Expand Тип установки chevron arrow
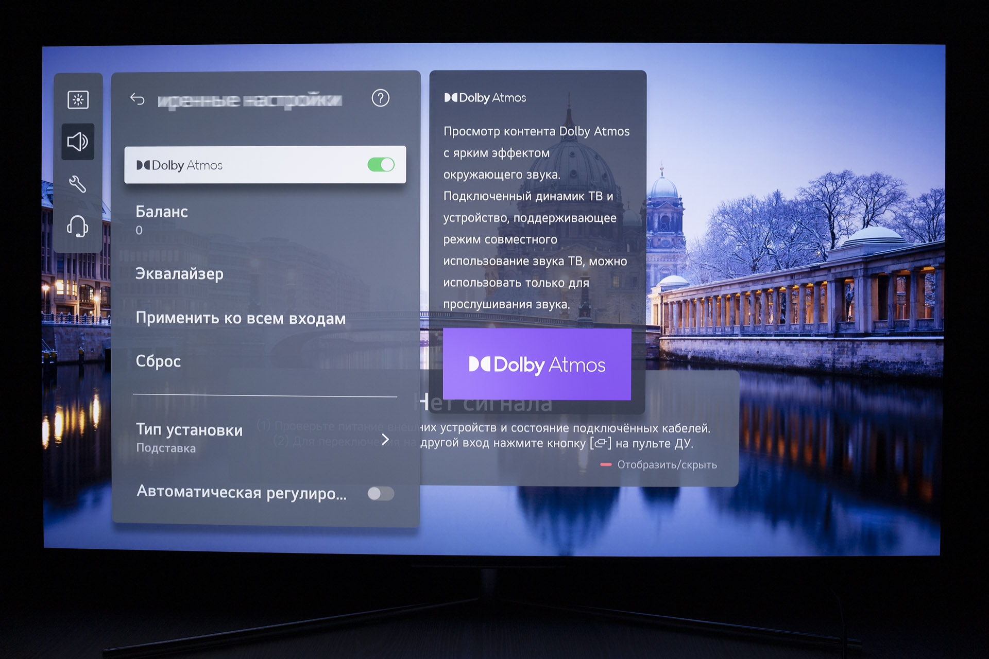The image size is (989, 659). (x=385, y=439)
